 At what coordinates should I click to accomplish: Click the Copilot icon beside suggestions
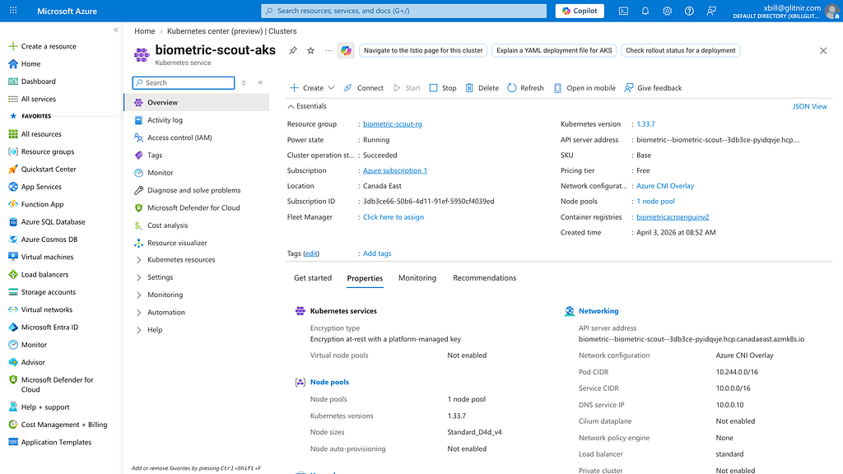point(347,50)
